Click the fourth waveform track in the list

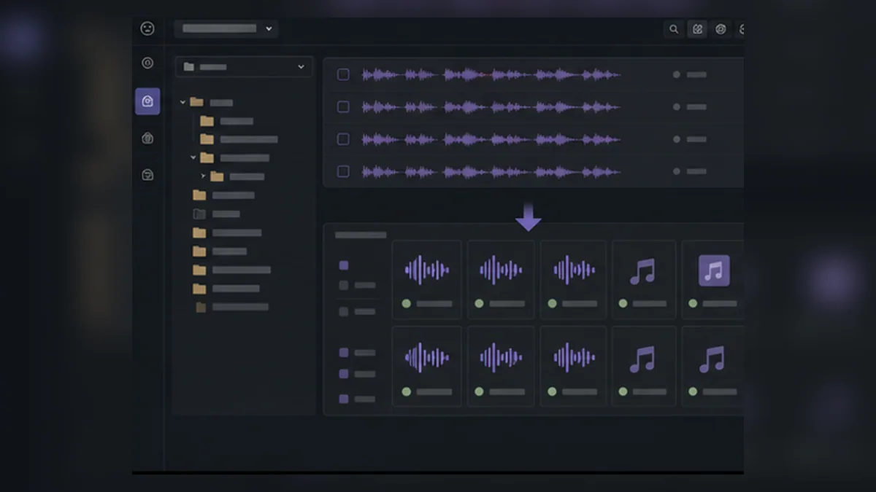491,171
